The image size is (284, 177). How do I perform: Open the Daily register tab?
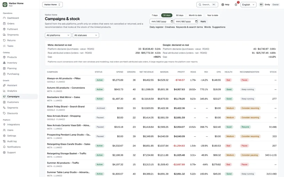tap(157, 27)
